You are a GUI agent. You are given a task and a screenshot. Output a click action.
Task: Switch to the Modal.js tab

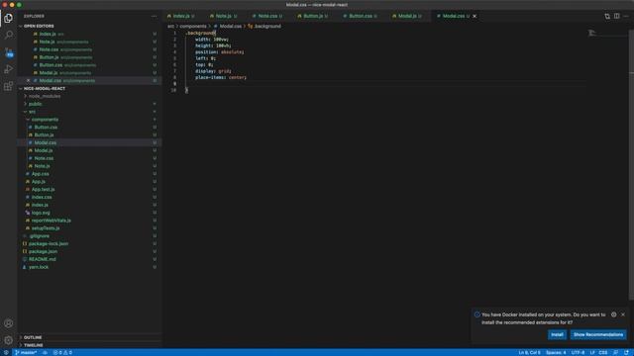point(407,16)
